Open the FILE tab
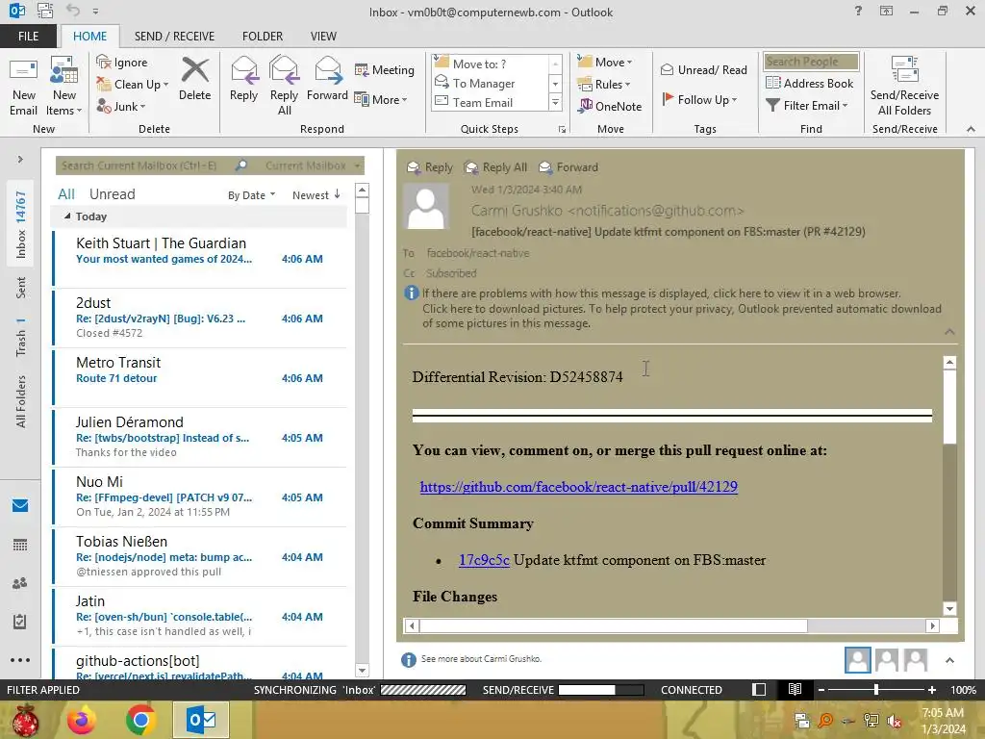Image resolution: width=985 pixels, height=739 pixels. [x=28, y=37]
